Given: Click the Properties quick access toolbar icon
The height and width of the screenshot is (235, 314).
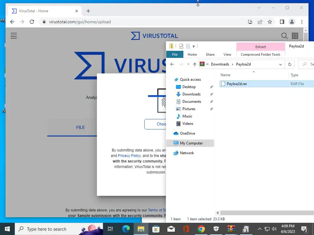Looking at the screenshot, I should click(181, 46).
